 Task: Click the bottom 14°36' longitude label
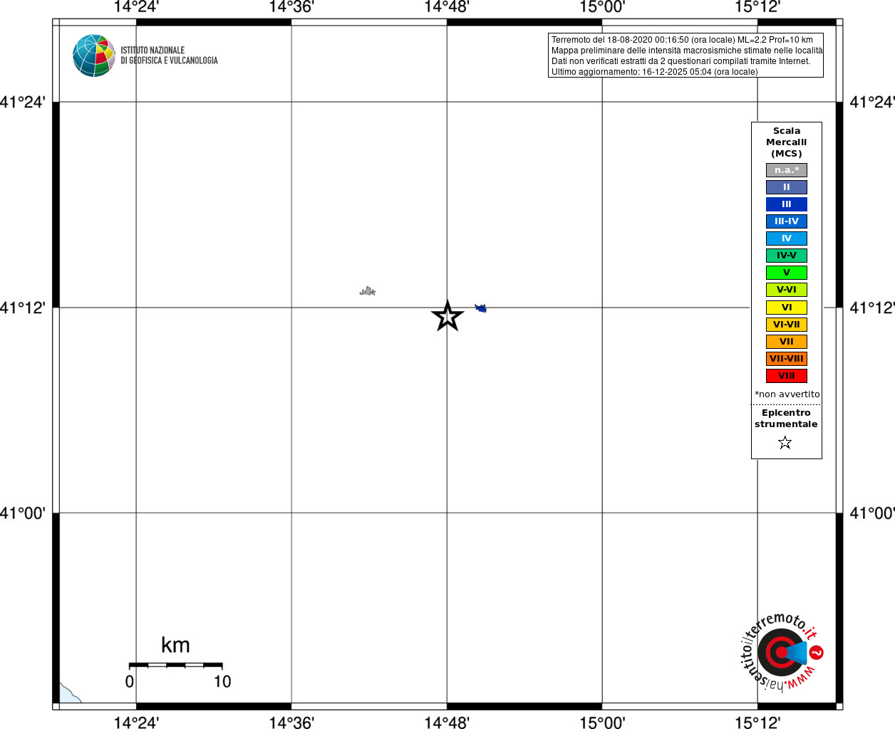pos(291,723)
